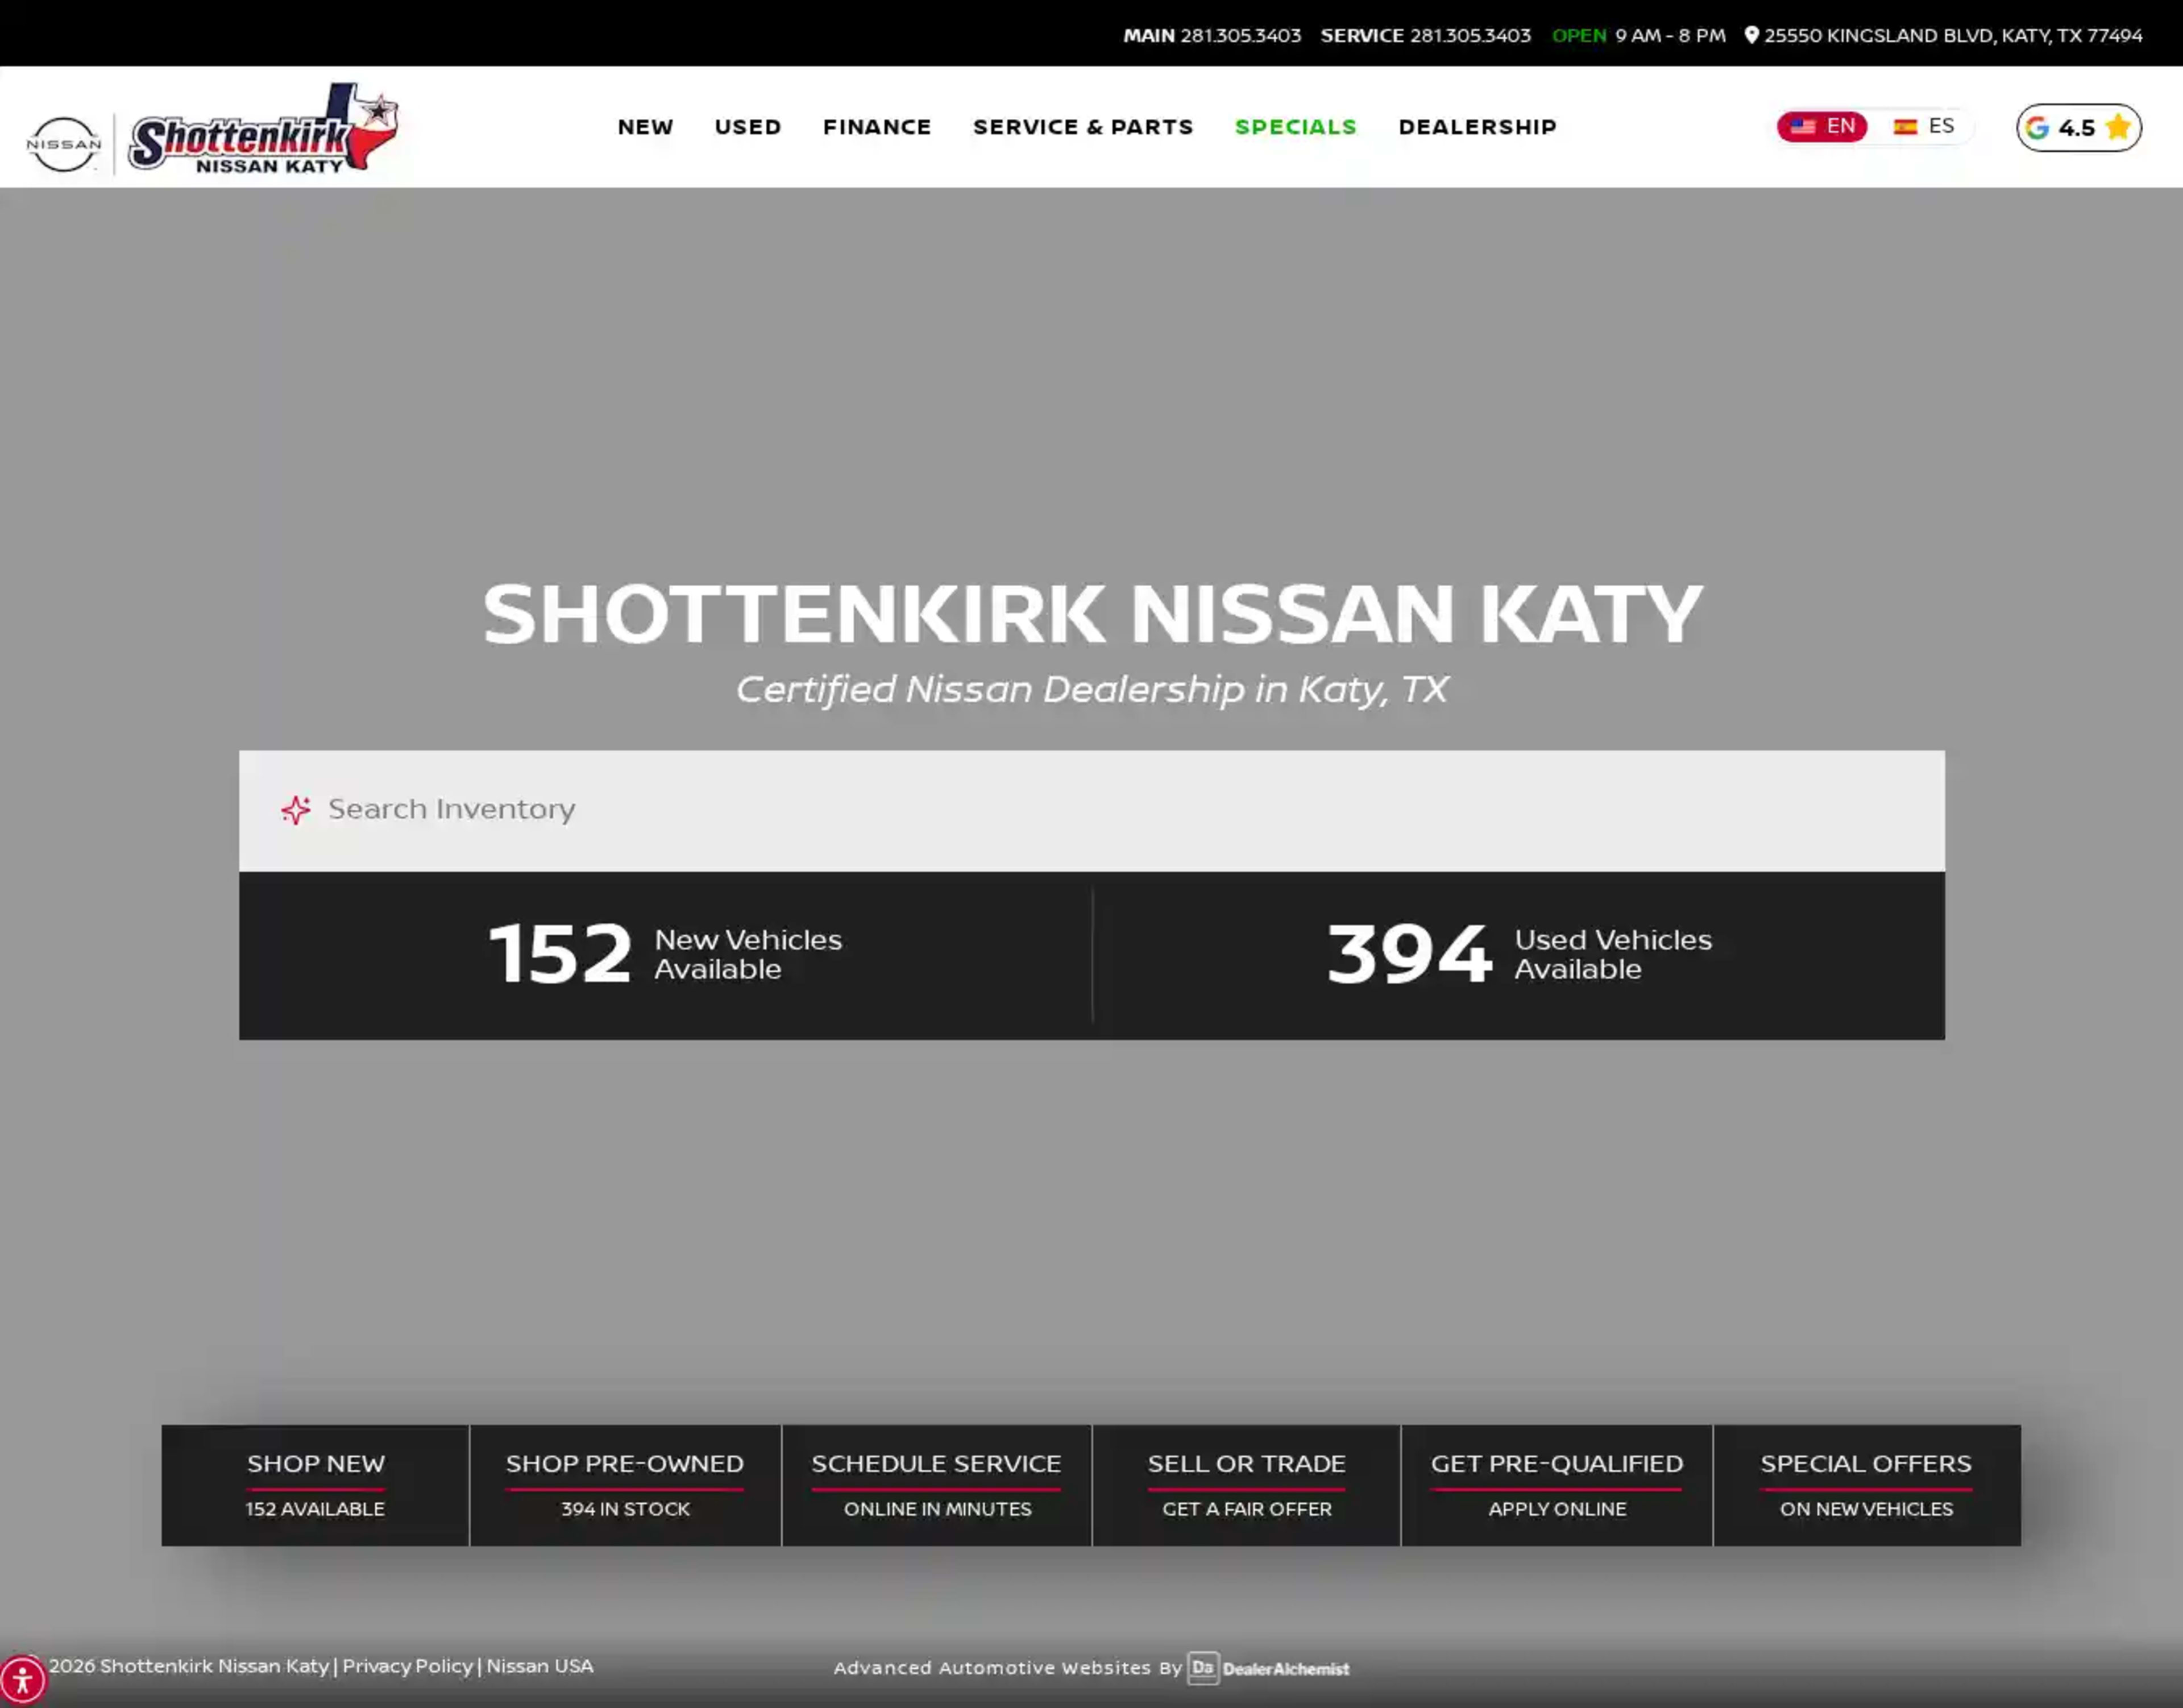Call the SERVICE phone number
The image size is (2183, 1708).
tap(1425, 35)
